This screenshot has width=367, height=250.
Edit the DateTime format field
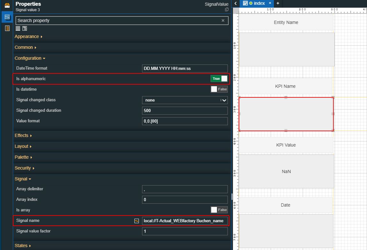click(x=185, y=68)
